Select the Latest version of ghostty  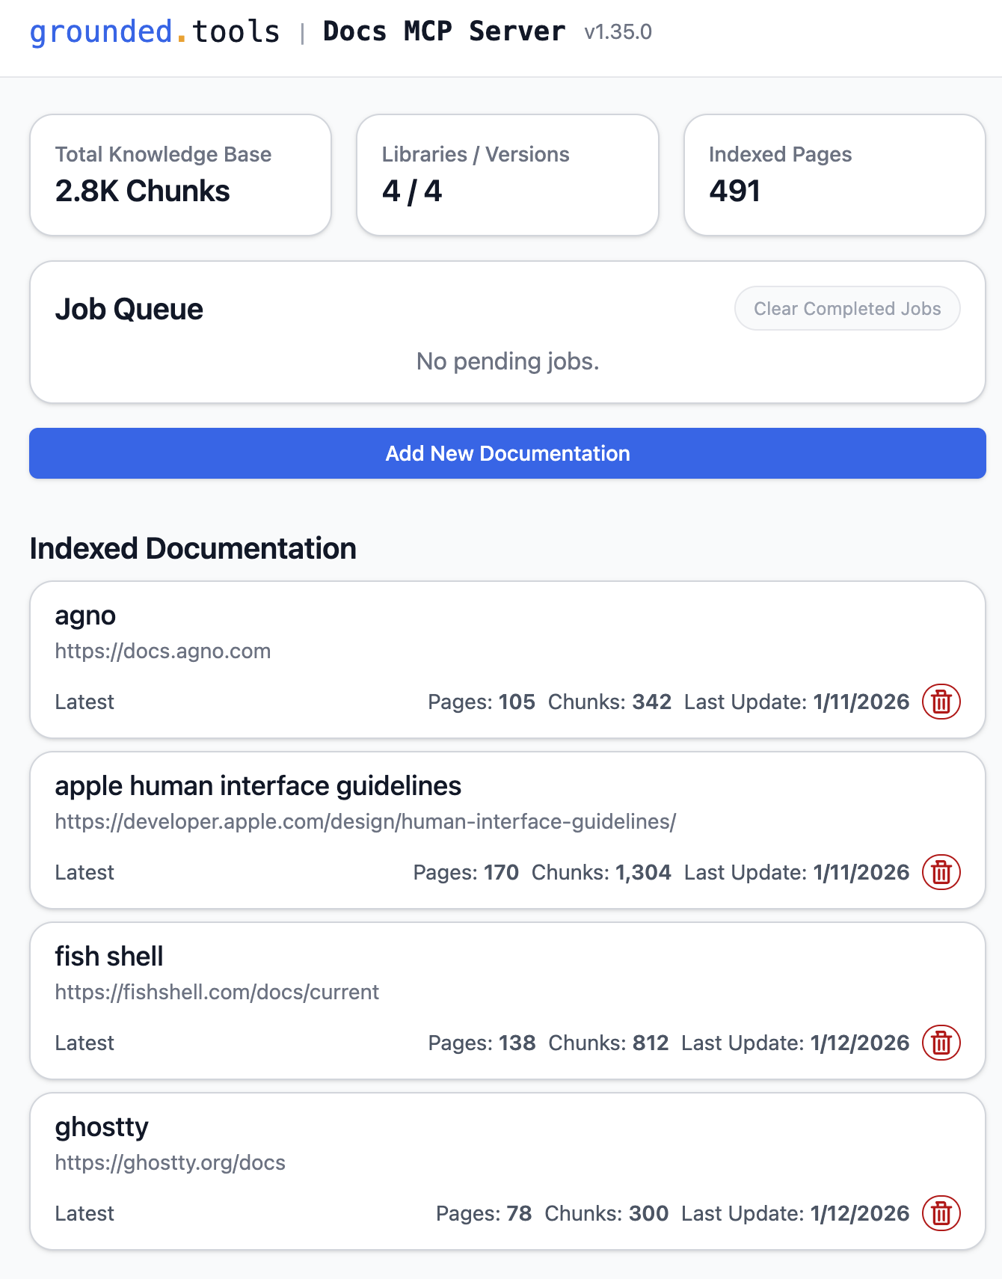click(x=84, y=1213)
